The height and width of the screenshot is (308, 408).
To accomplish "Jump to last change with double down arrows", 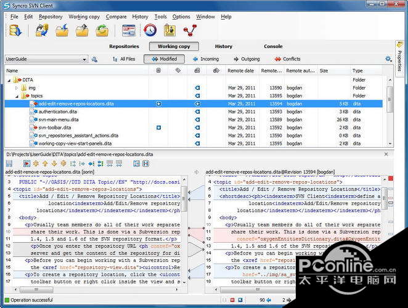I will coord(63,164).
